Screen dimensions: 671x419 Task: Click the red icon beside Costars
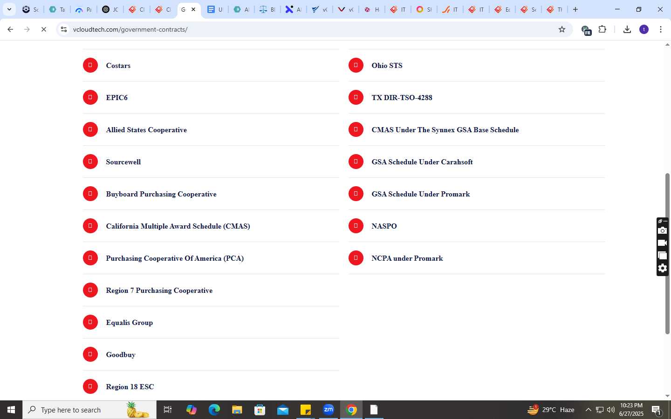point(90,65)
